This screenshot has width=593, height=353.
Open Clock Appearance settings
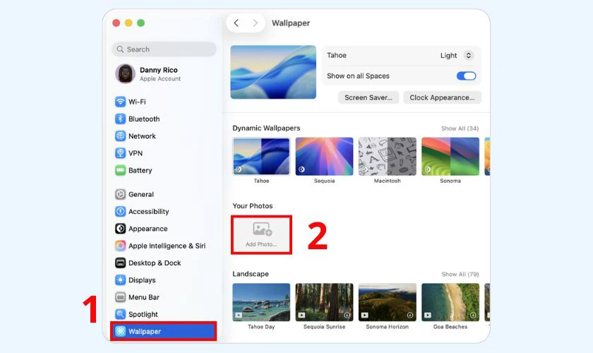(x=442, y=97)
